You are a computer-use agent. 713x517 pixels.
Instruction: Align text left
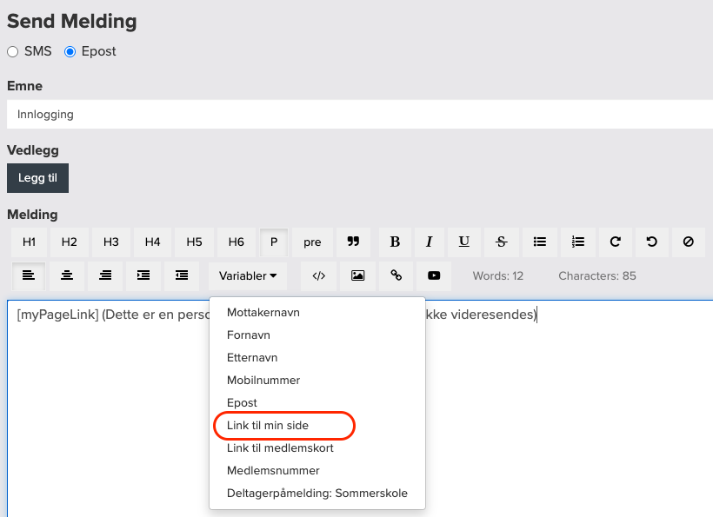(x=29, y=275)
